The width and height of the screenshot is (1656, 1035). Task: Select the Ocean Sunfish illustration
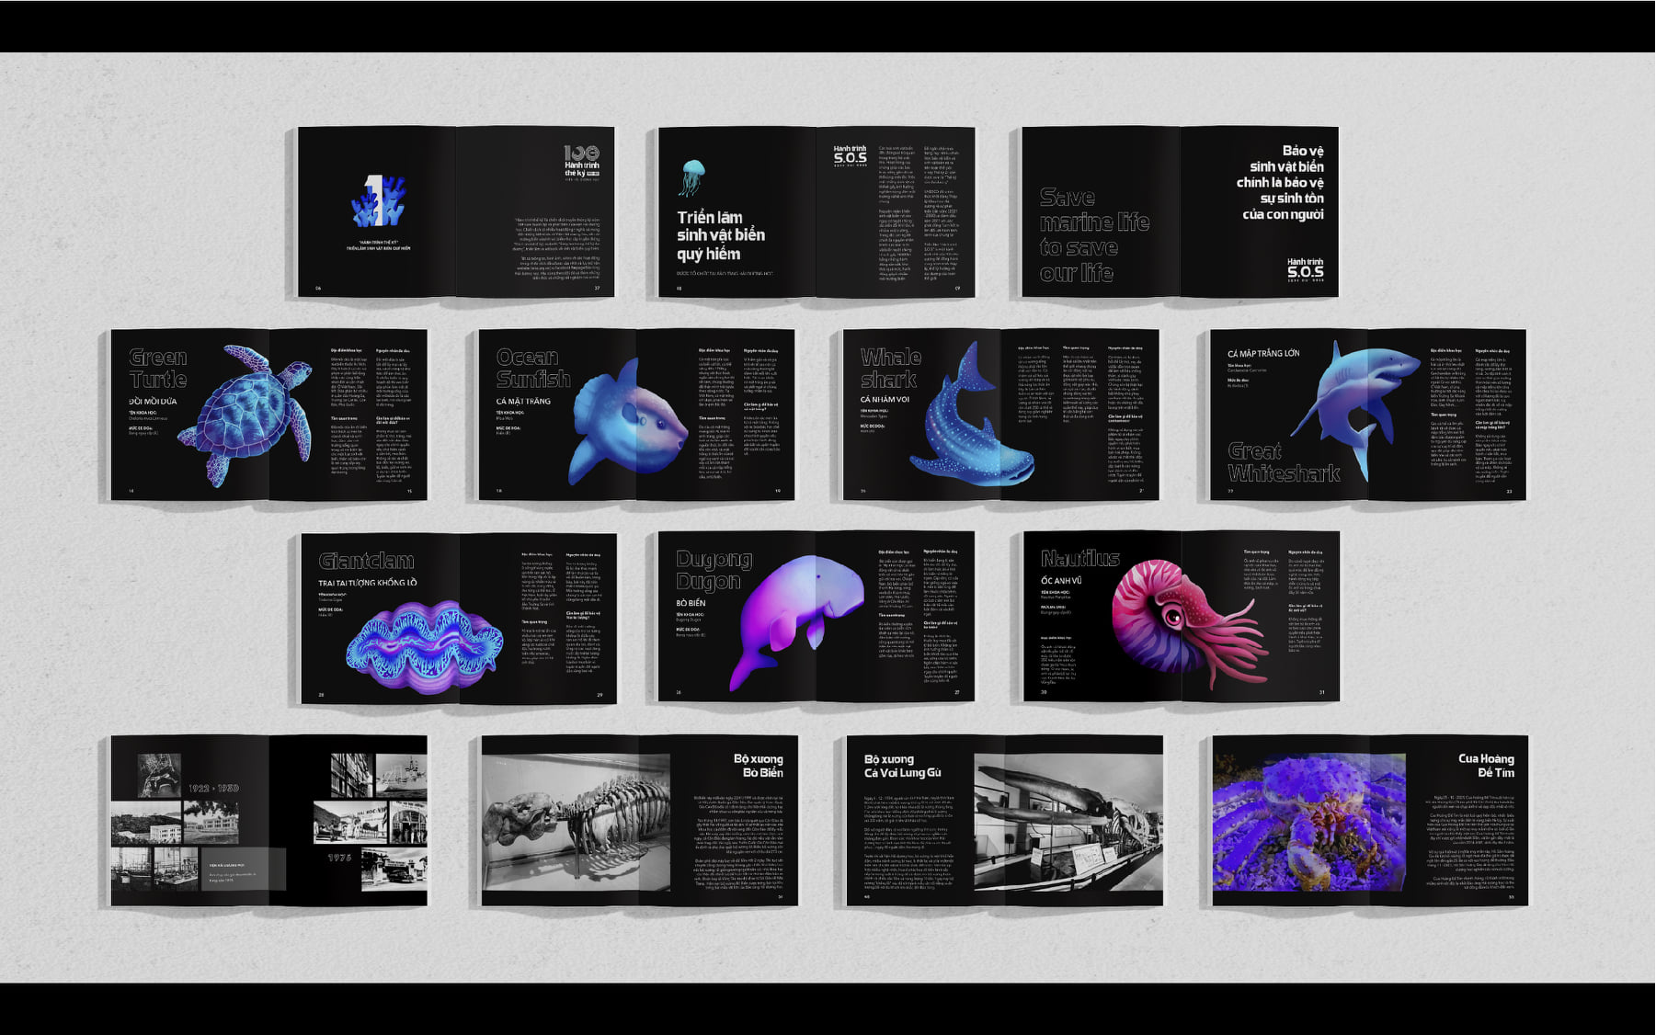click(x=627, y=419)
